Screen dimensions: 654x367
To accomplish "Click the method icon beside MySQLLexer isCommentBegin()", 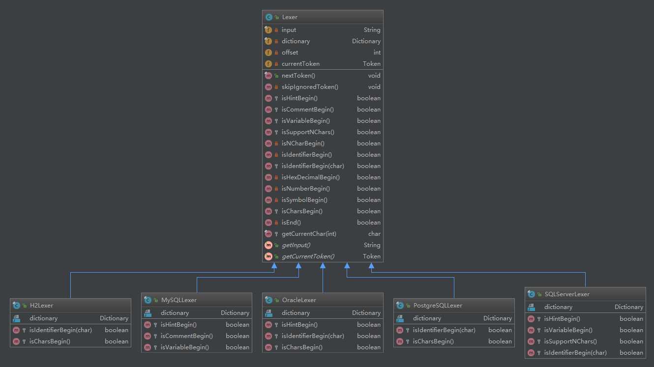I will coord(148,336).
